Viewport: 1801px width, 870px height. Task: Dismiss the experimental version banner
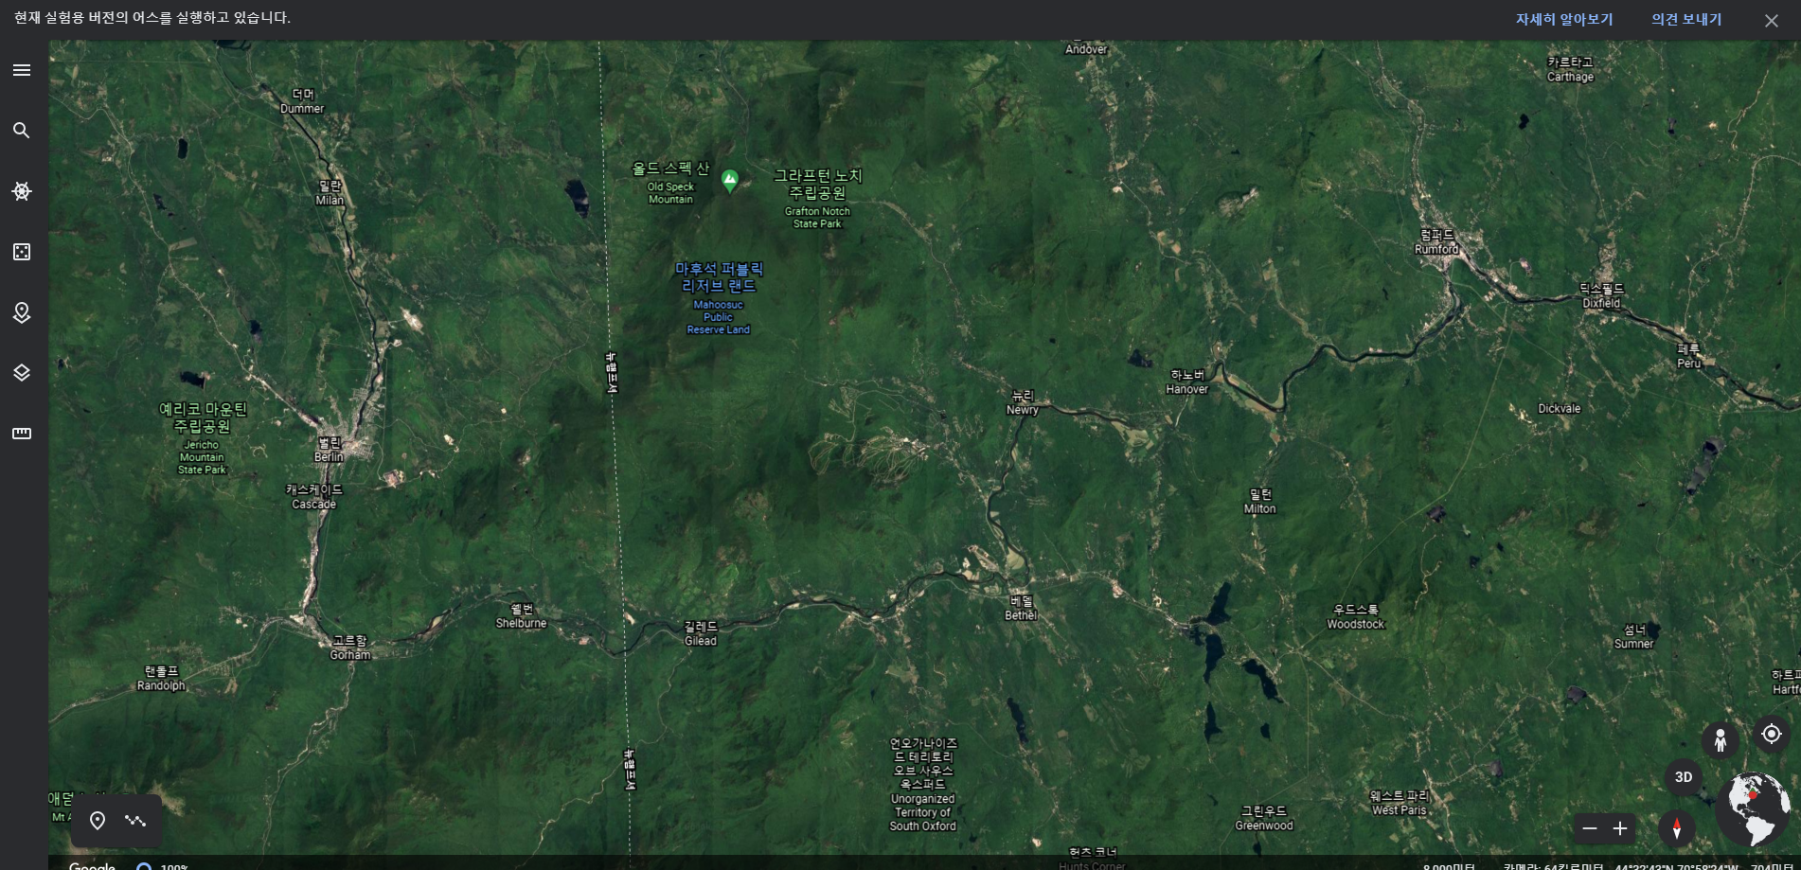tap(1772, 21)
